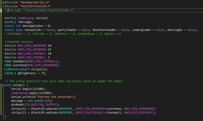
Task: Collapse the #include region at HardwareSerial.h
Action: [3, 3]
